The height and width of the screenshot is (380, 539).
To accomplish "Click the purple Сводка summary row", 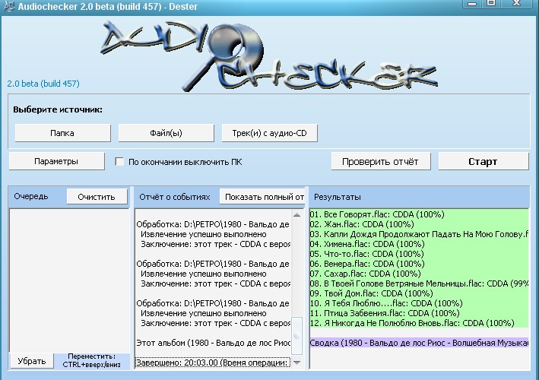I will 419,343.
